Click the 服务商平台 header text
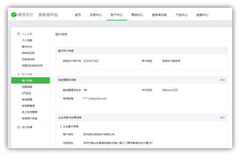Image resolution: width=240 pixels, height=156 pixels. click(x=48, y=15)
